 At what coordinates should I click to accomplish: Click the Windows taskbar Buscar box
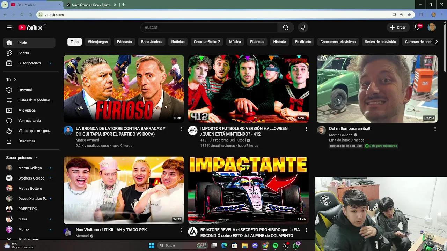coord(182,245)
